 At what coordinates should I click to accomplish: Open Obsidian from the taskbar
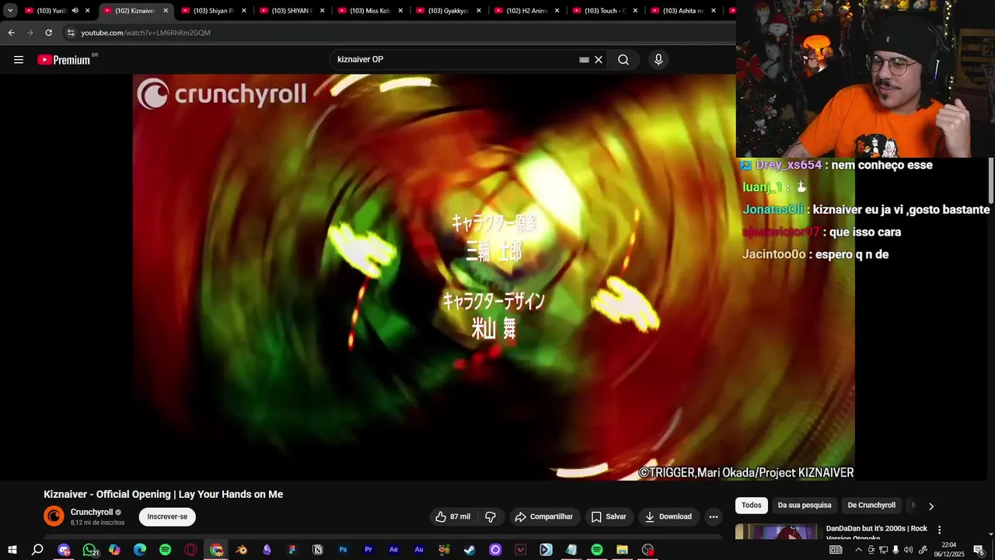[x=267, y=550]
